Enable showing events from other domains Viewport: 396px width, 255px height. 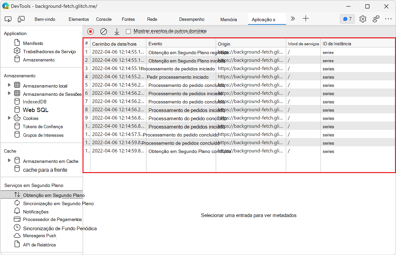click(x=128, y=31)
